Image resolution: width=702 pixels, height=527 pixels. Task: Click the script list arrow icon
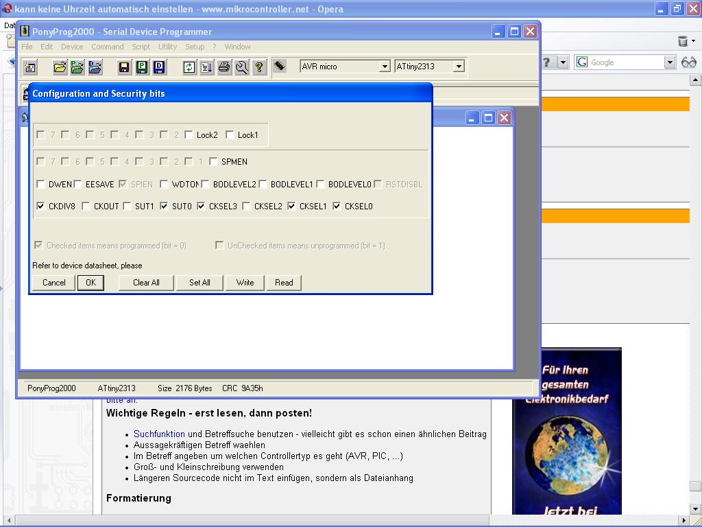click(207, 67)
